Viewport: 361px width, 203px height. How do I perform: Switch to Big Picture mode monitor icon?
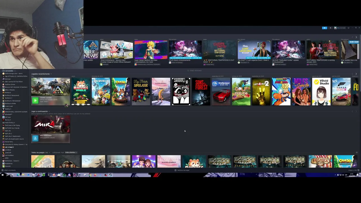349,28
